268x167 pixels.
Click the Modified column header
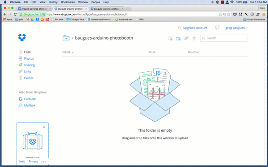tap(193, 52)
